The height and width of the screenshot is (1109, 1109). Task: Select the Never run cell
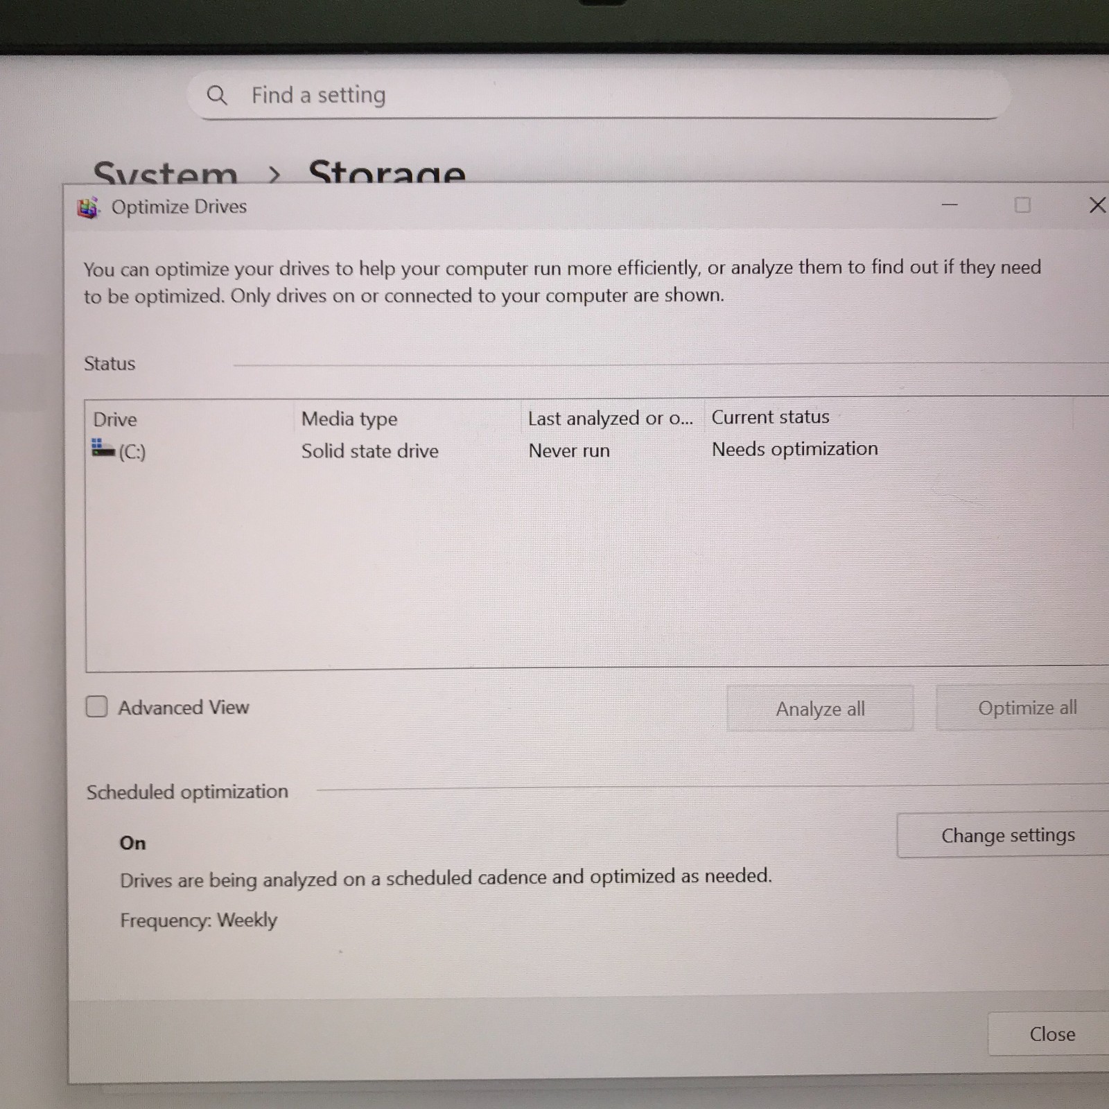pyautogui.click(x=569, y=451)
